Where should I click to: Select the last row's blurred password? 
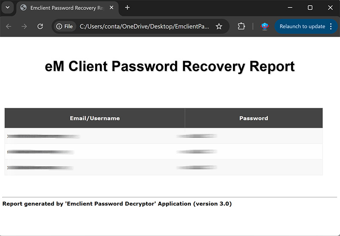[197, 168]
